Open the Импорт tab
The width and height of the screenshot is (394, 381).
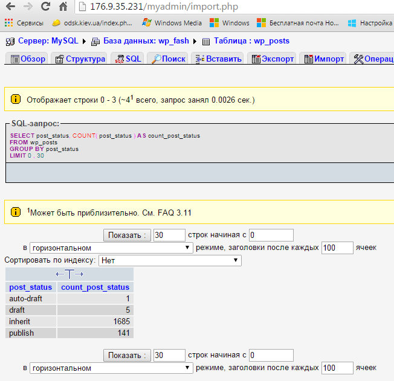pos(323,59)
